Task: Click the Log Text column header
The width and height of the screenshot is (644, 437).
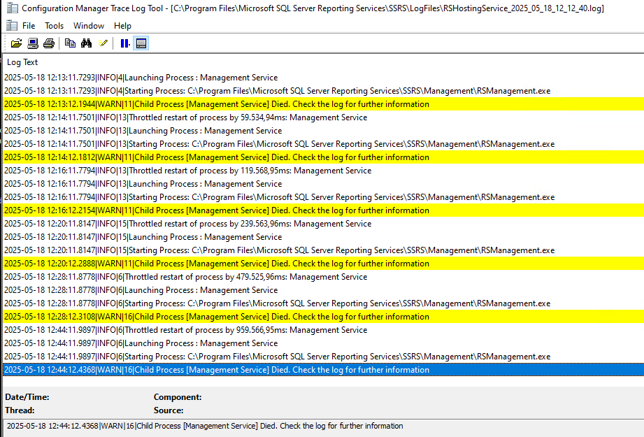Action: coord(22,62)
